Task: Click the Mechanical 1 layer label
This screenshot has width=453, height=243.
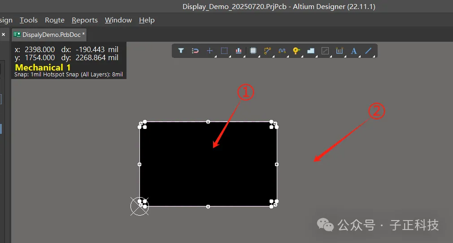Action: click(43, 67)
